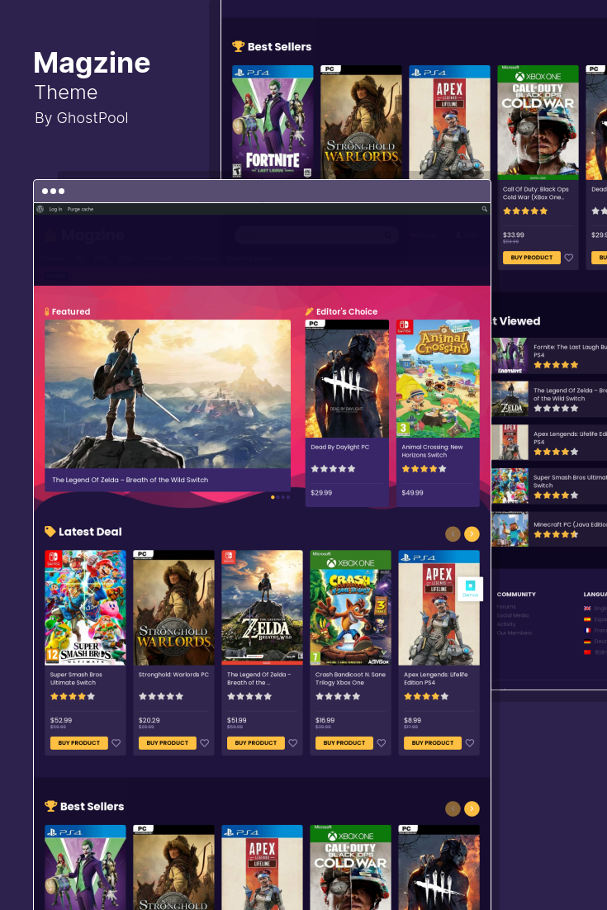Click the $52.99 Super Smash Bros price
Image resolution: width=607 pixels, height=910 pixels.
[x=61, y=720]
